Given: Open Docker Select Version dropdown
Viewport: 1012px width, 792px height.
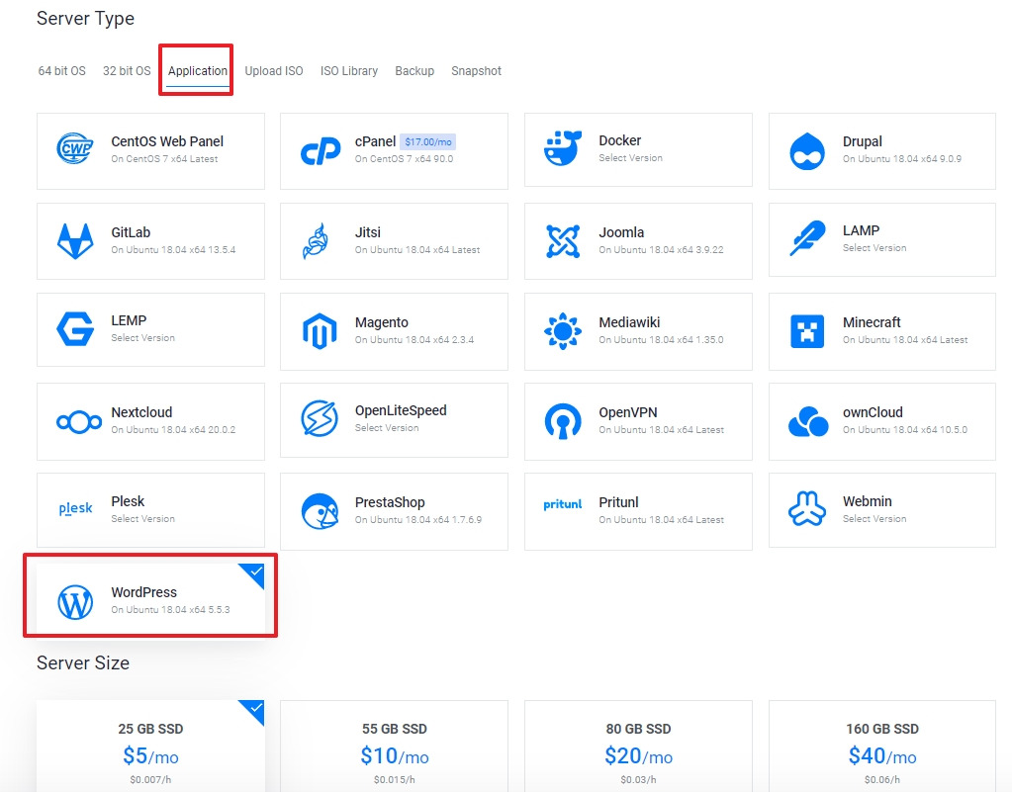Looking at the screenshot, I should pyautogui.click(x=630, y=158).
